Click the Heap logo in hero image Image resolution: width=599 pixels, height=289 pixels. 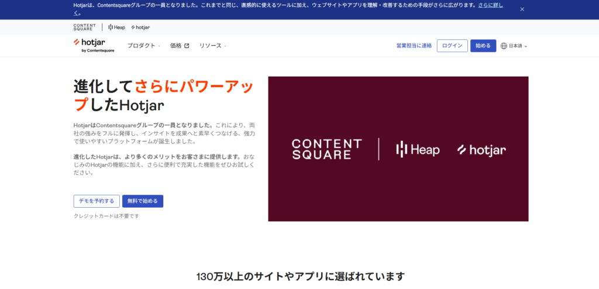[x=418, y=149]
